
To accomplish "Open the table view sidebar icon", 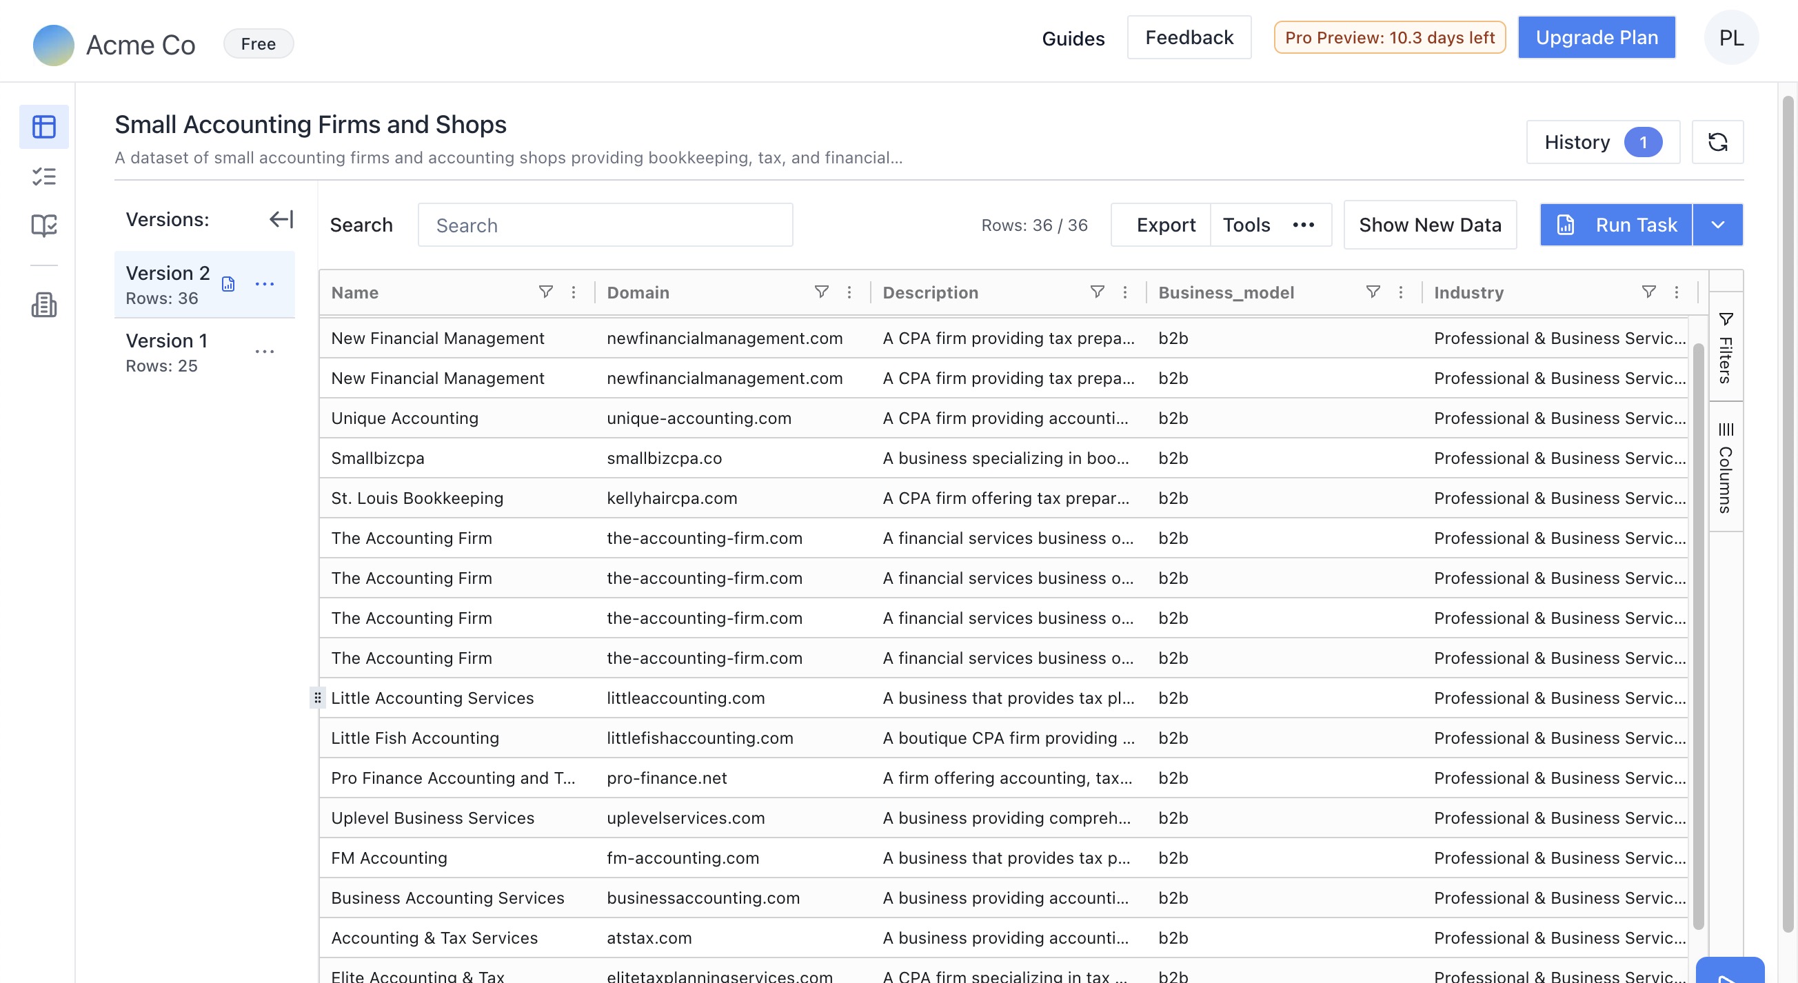I will click(x=43, y=126).
